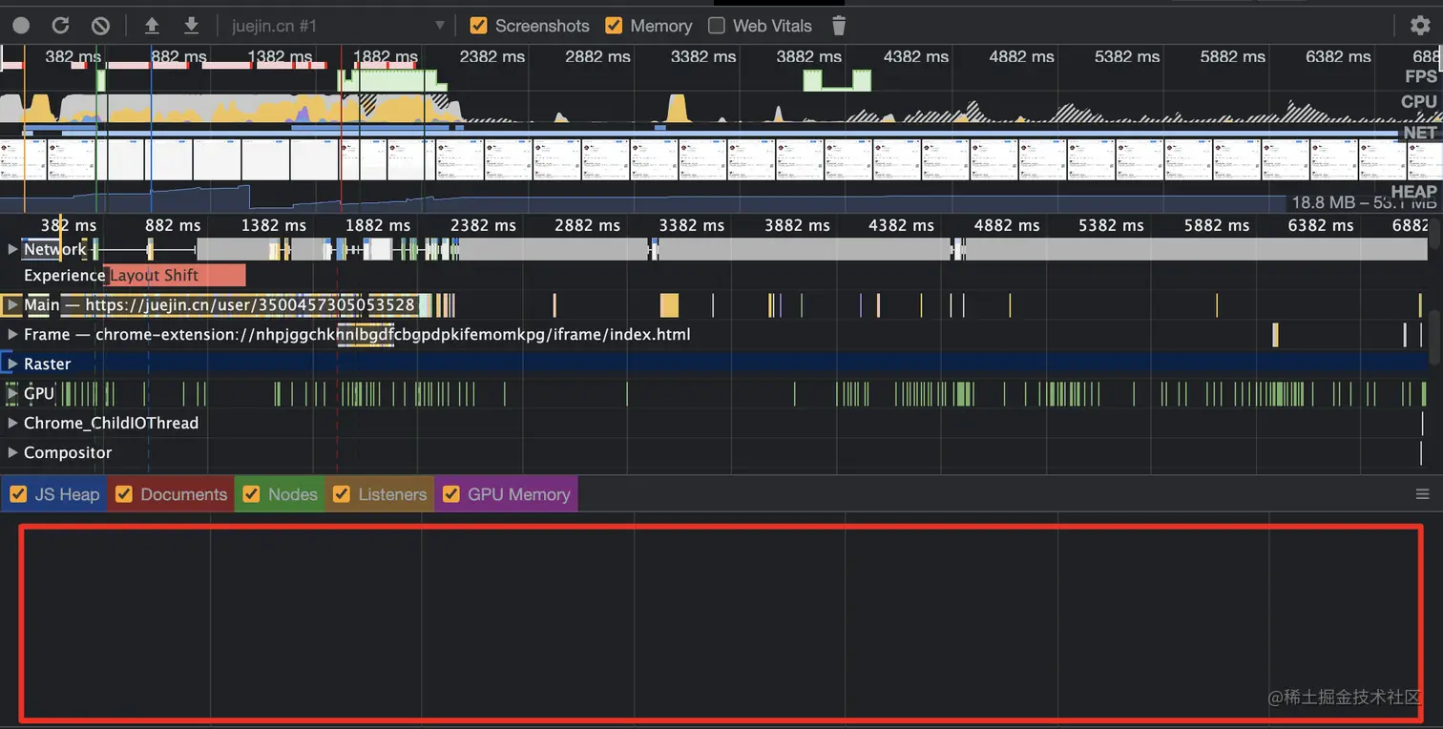This screenshot has width=1443, height=729.
Task: Expand the Network track
Action: [x=12, y=249]
